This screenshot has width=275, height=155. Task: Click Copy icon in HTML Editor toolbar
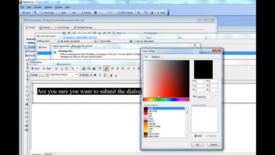pyautogui.click(x=61, y=68)
